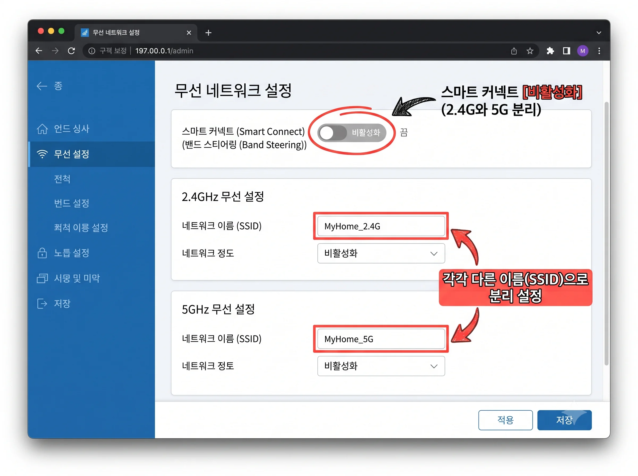Open the 언드 싱사 sidebar link
638x476 pixels.
(72, 129)
